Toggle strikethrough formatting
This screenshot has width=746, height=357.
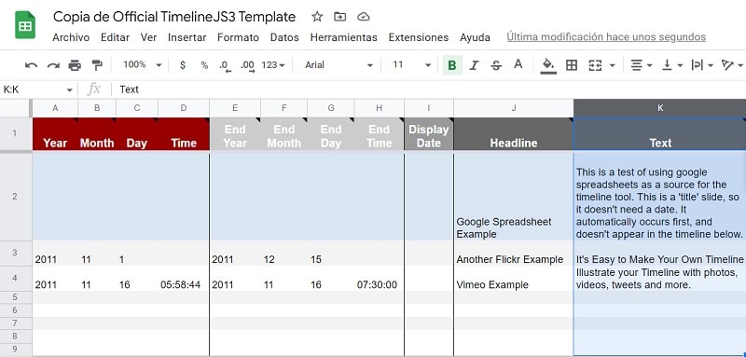[x=496, y=65]
